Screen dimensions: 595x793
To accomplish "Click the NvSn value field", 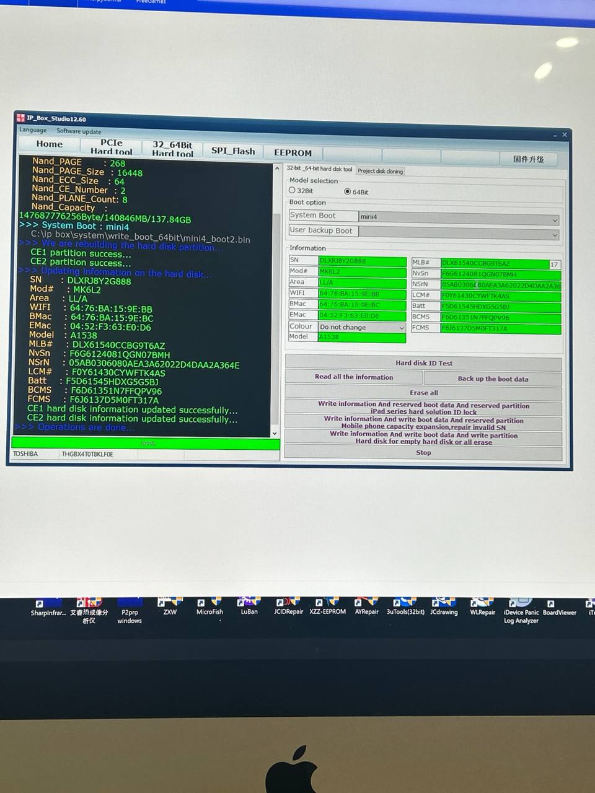I will [x=501, y=274].
